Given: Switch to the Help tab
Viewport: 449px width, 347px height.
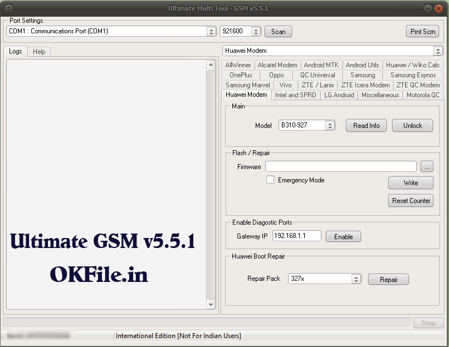Looking at the screenshot, I should [39, 52].
